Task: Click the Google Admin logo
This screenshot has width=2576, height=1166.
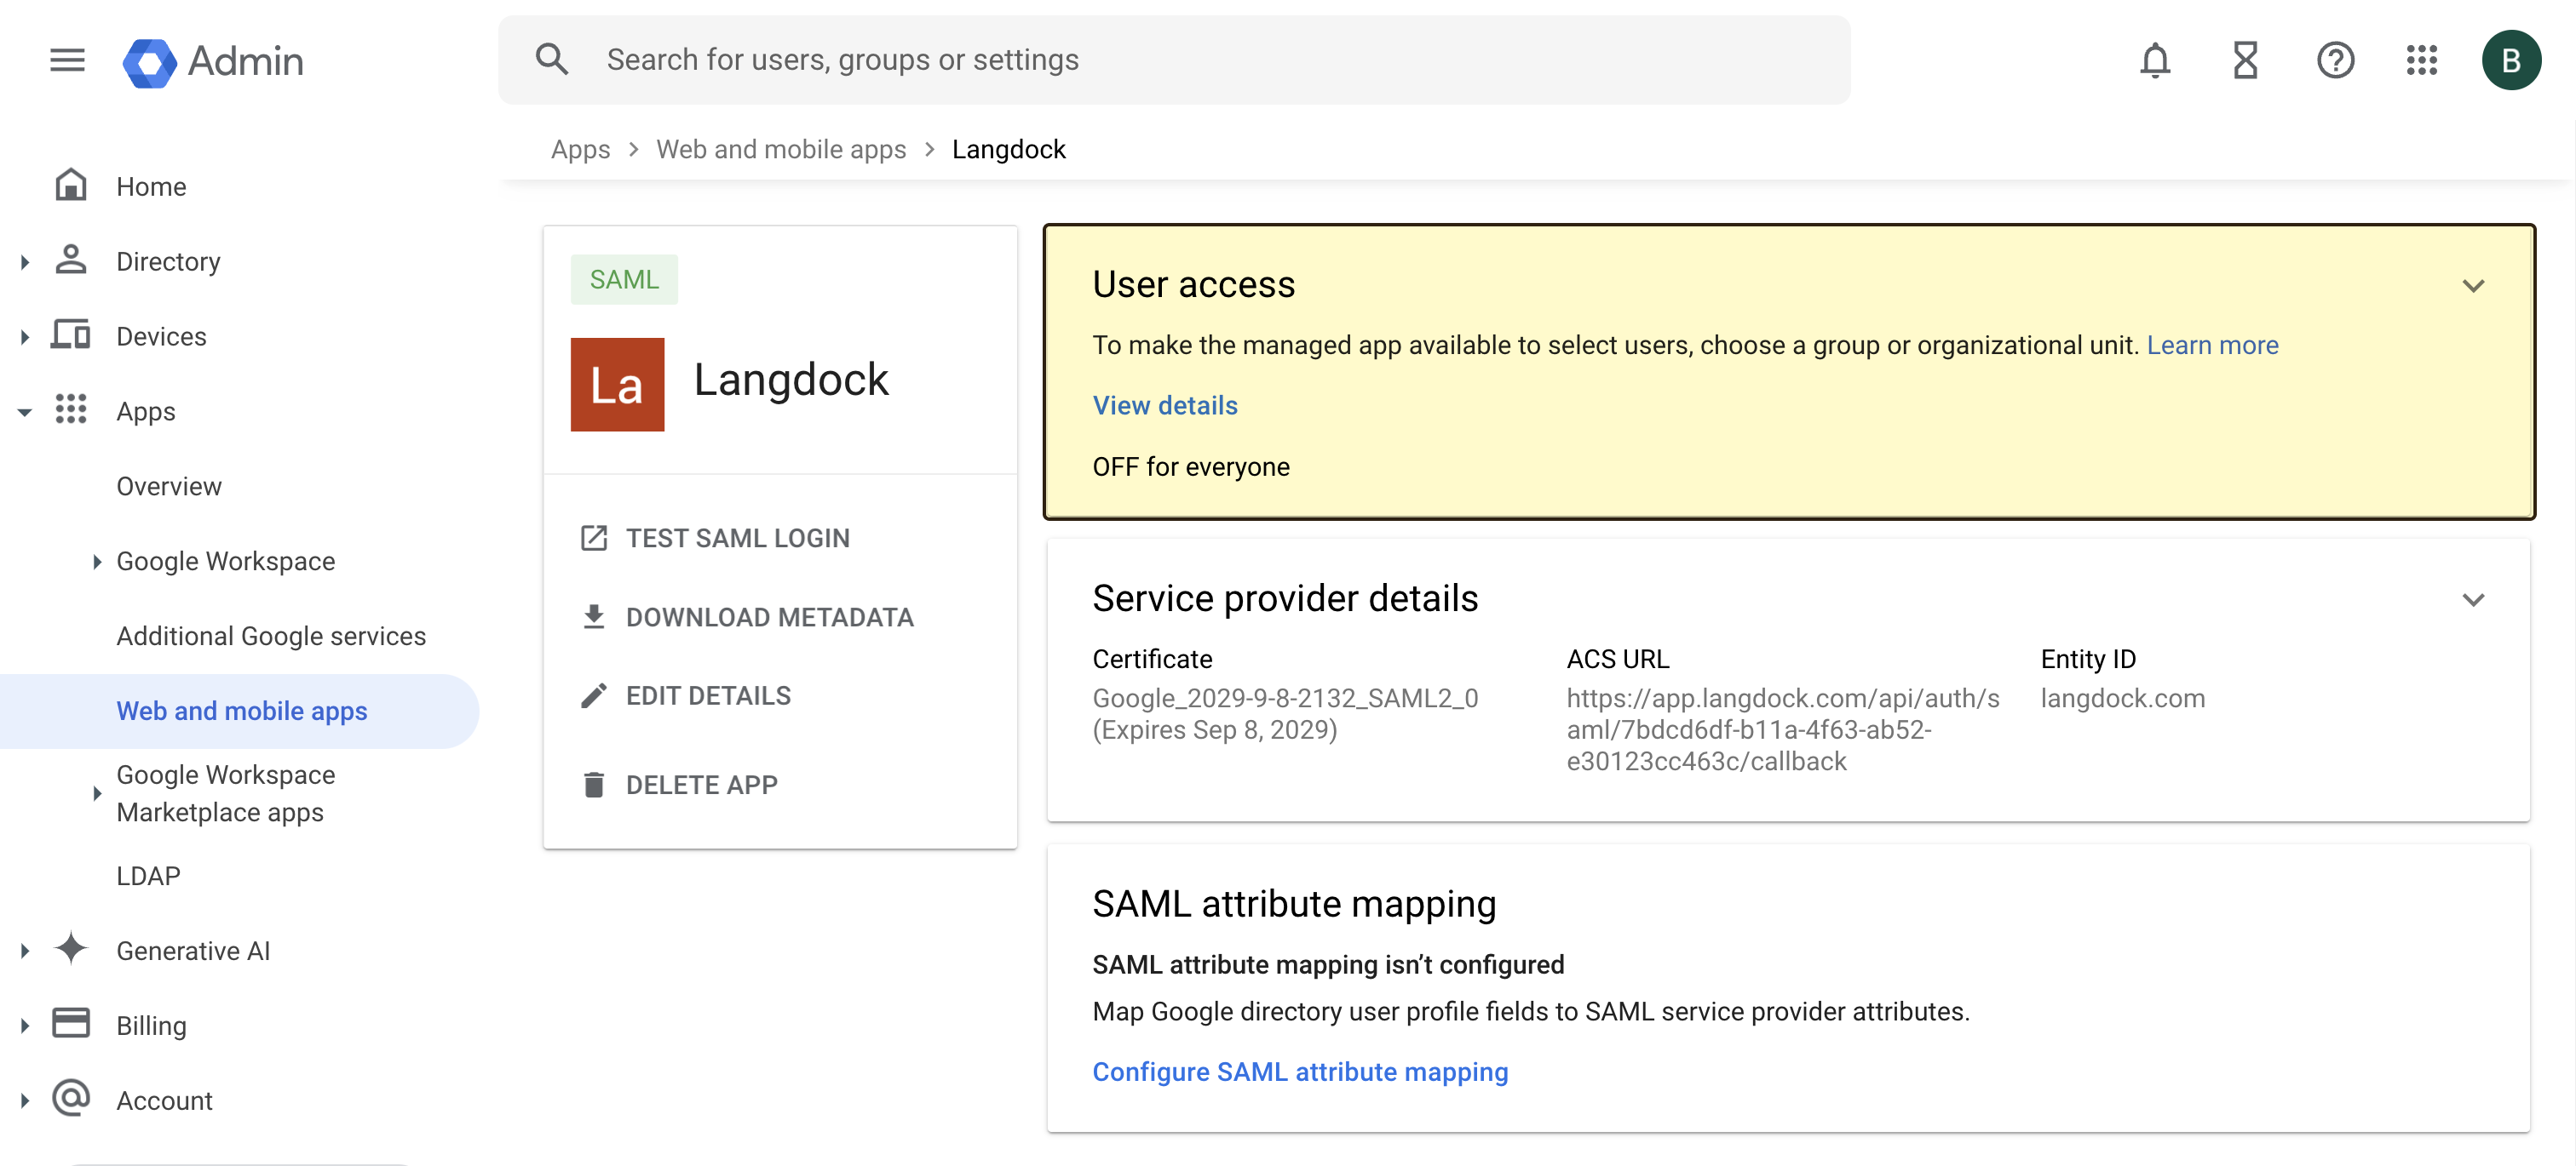Action: point(213,61)
